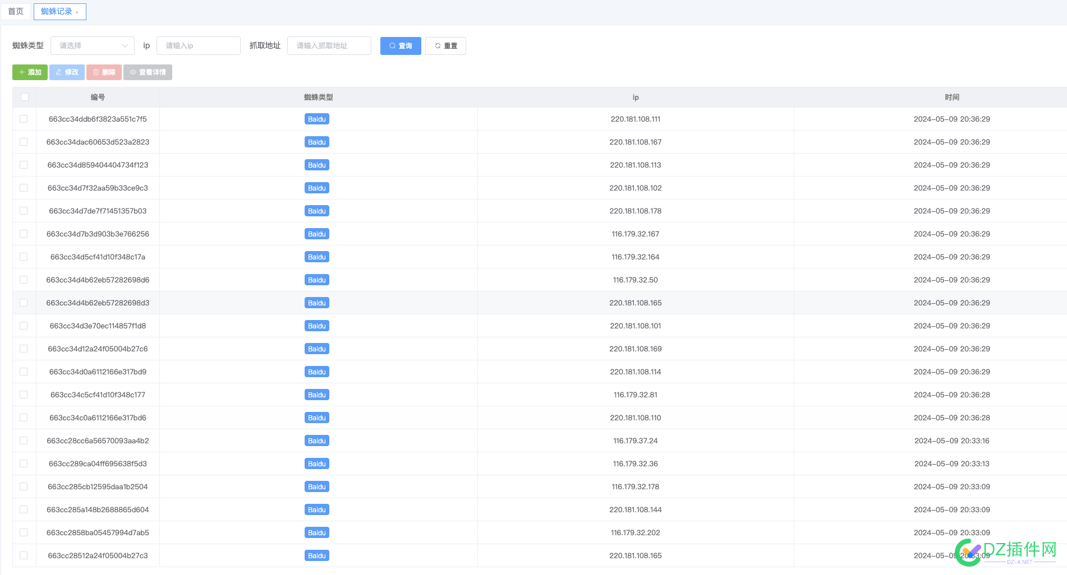Check the row 663cc34c5cf41d10f348c177

[24, 395]
